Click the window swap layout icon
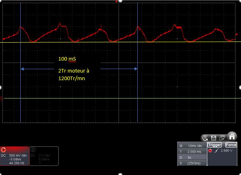This screenshot has height=175, width=241. pos(222,138)
